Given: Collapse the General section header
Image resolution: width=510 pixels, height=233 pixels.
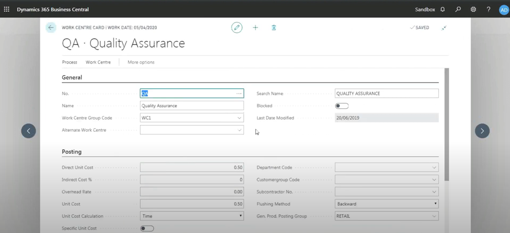Looking at the screenshot, I should point(72,77).
